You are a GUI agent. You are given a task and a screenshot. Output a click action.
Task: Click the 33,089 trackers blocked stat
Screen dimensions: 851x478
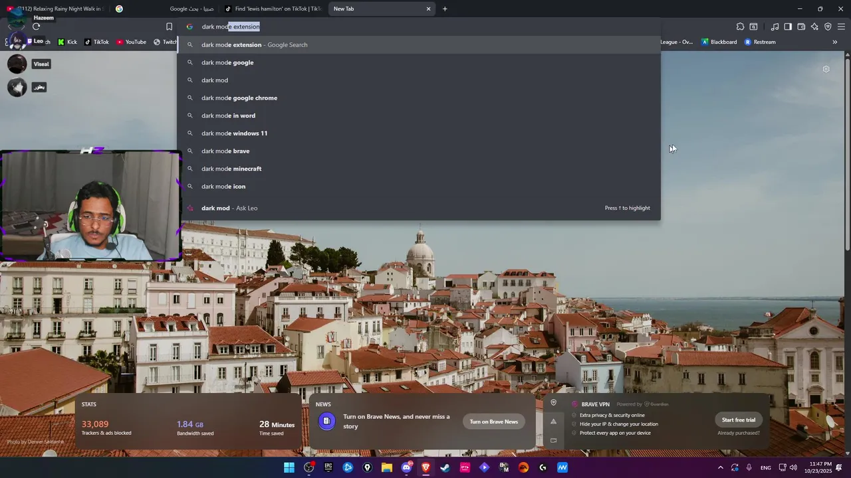click(x=106, y=428)
